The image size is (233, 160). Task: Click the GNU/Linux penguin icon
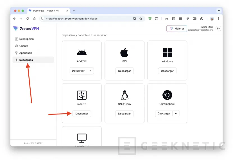point(125,95)
